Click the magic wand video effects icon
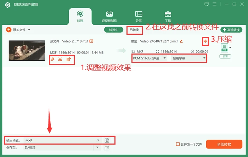 click(52, 59)
